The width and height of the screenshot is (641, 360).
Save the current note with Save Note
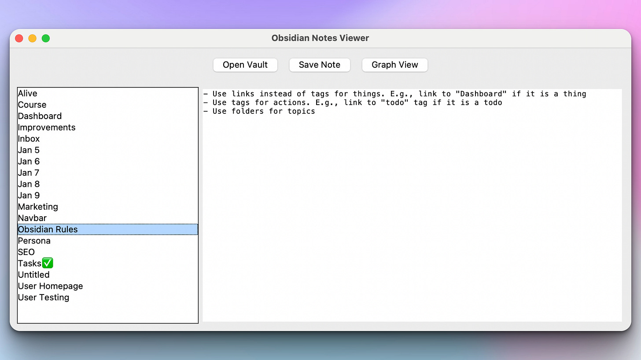320,65
